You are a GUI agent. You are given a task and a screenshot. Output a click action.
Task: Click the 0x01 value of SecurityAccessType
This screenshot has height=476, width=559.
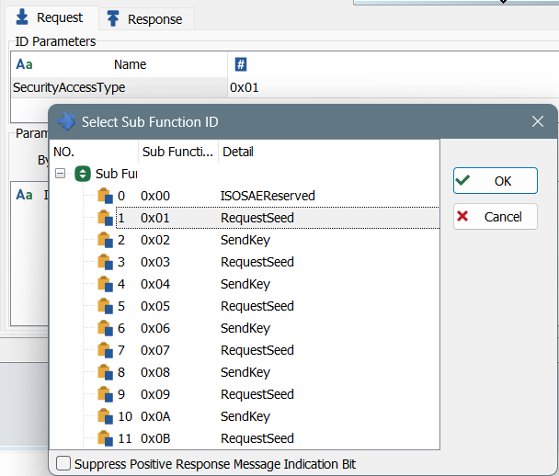coord(245,87)
